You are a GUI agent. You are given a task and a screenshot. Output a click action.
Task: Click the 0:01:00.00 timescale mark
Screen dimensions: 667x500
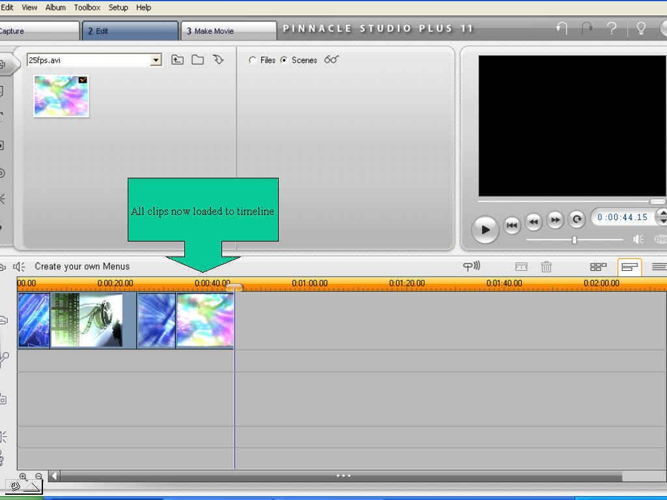[309, 283]
